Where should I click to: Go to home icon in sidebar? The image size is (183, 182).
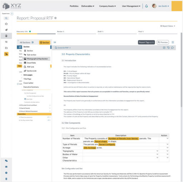(x=6, y=24)
